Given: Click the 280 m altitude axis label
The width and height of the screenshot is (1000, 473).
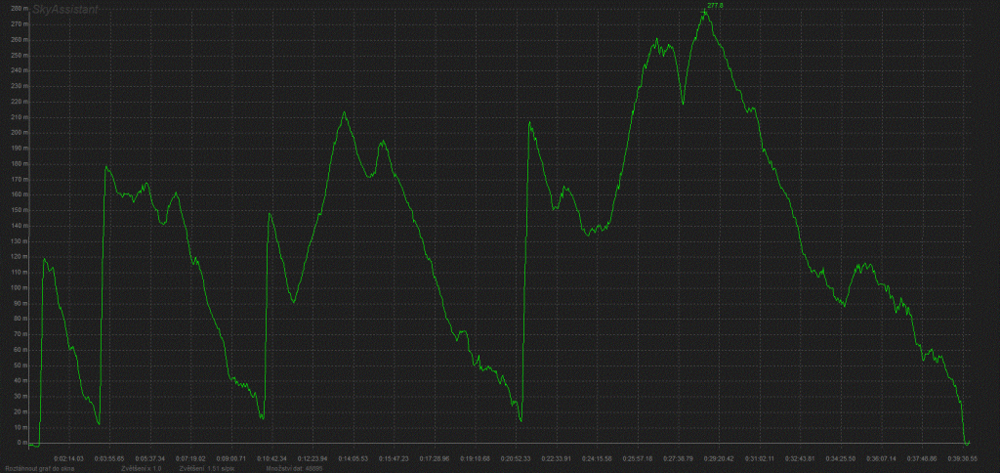Looking at the screenshot, I should point(14,8).
